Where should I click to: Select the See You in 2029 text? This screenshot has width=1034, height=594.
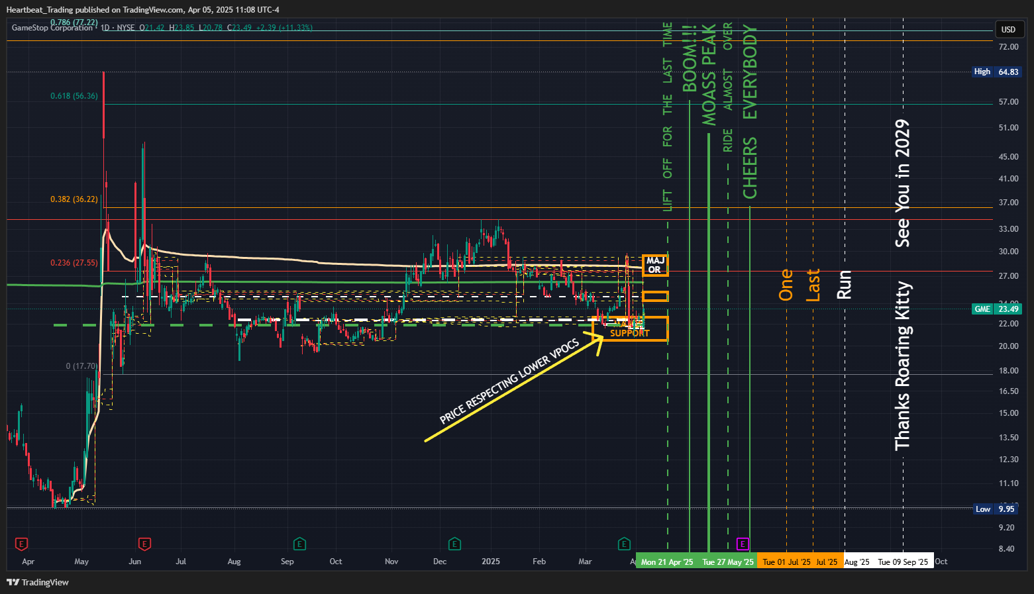click(x=902, y=183)
